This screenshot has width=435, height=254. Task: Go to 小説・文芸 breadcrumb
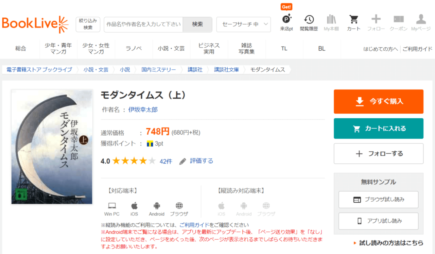point(96,70)
